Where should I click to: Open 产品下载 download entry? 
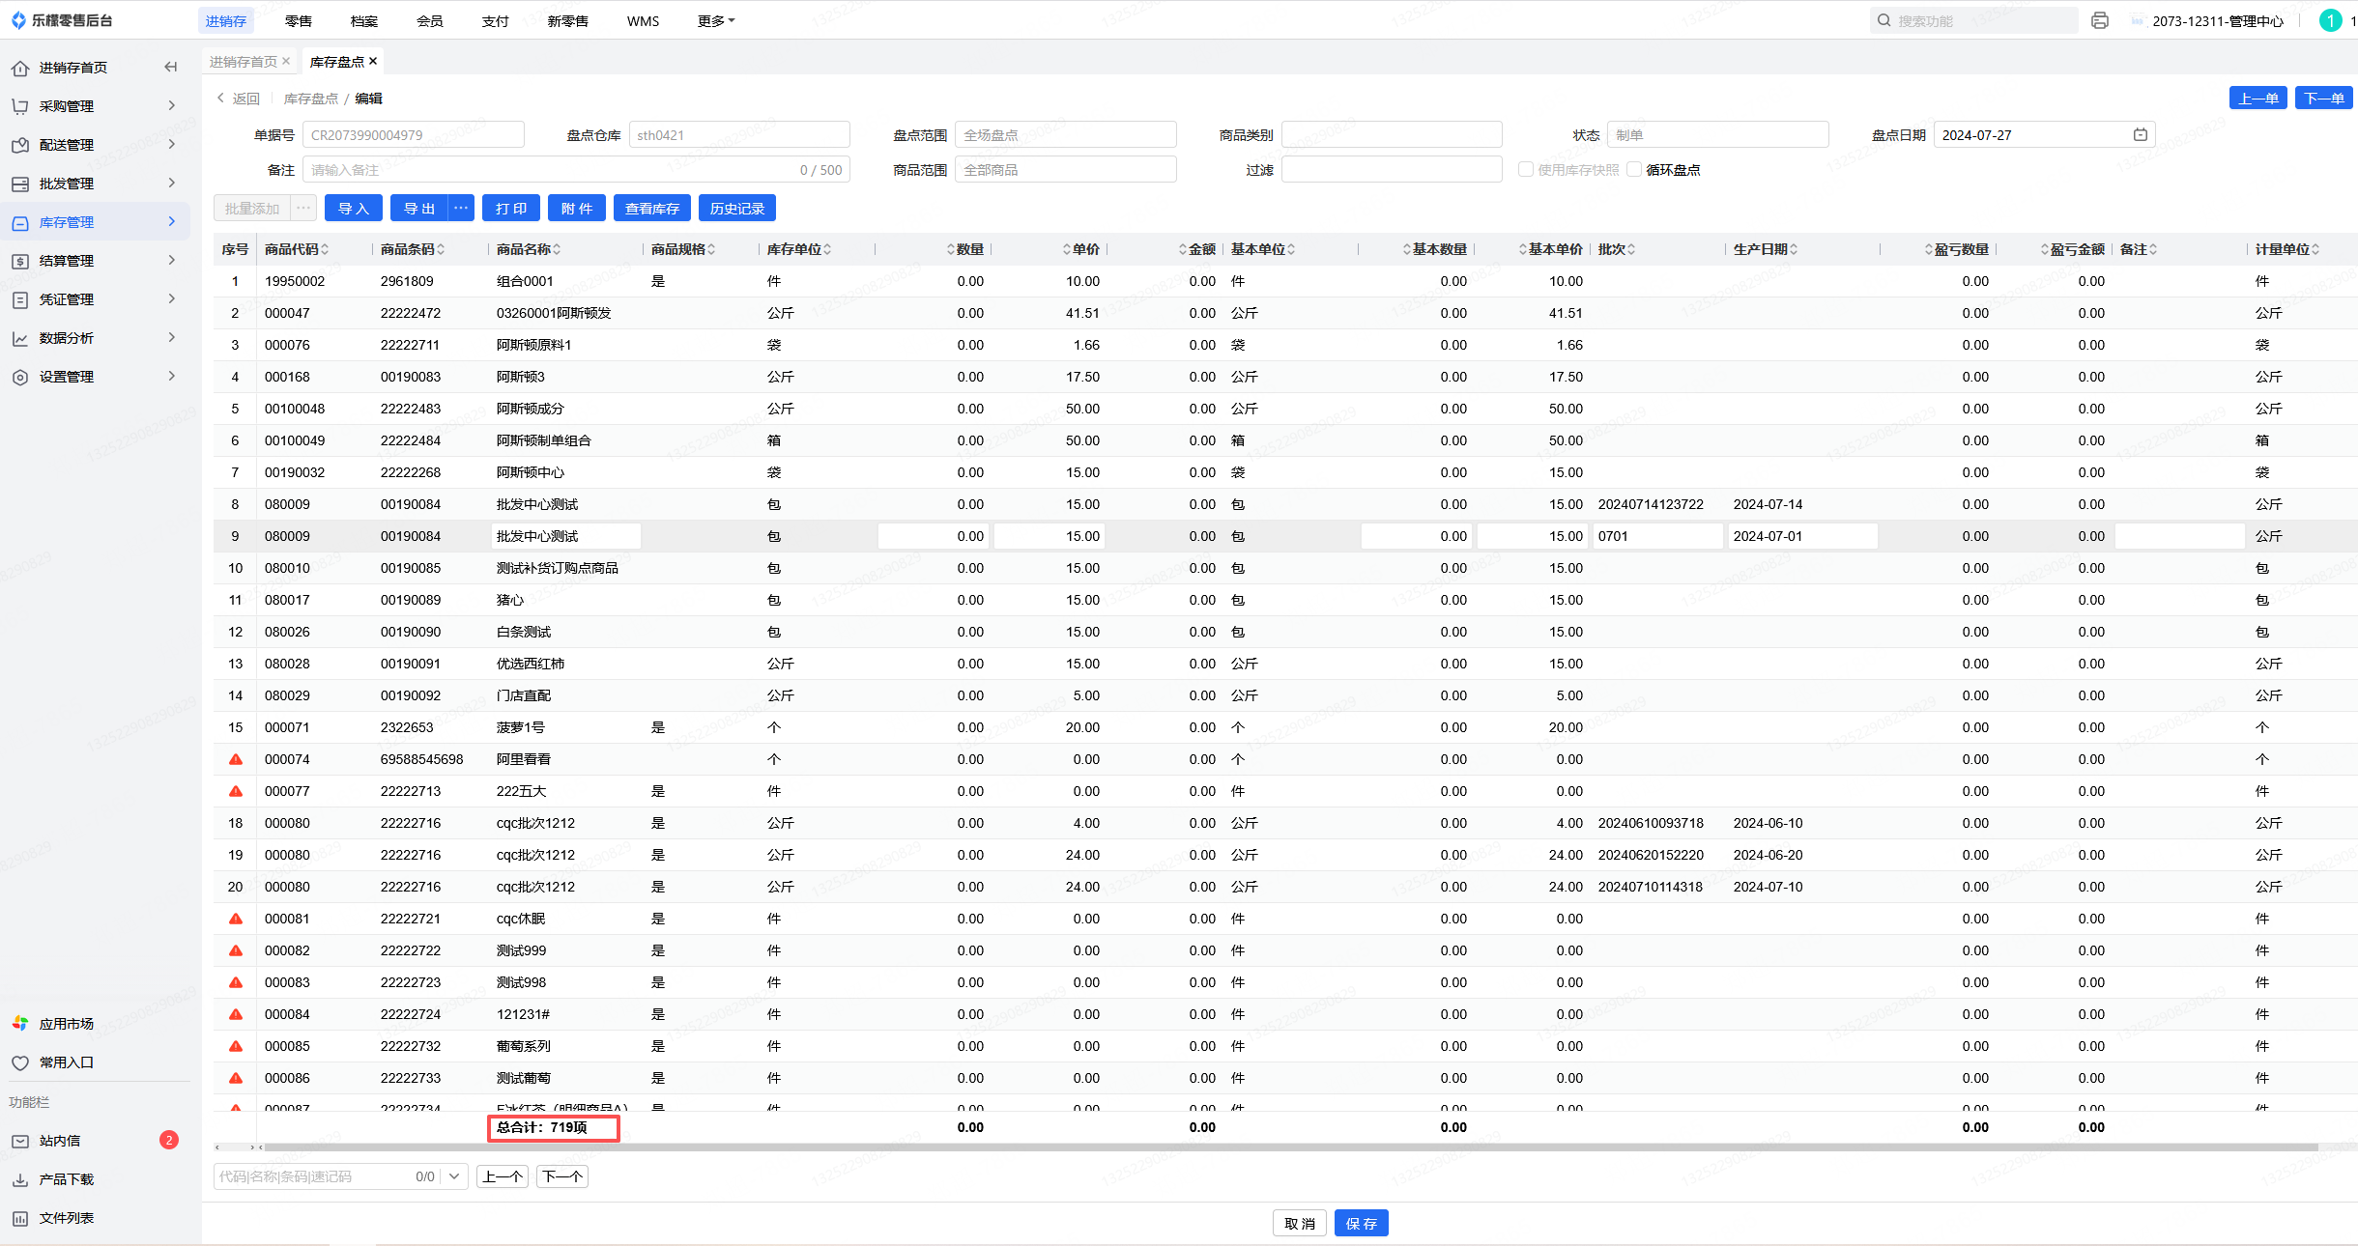click(66, 1179)
